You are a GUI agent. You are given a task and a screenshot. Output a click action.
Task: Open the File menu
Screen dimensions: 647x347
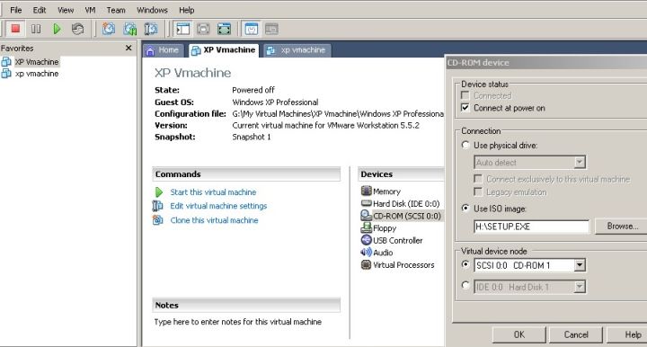(15, 10)
